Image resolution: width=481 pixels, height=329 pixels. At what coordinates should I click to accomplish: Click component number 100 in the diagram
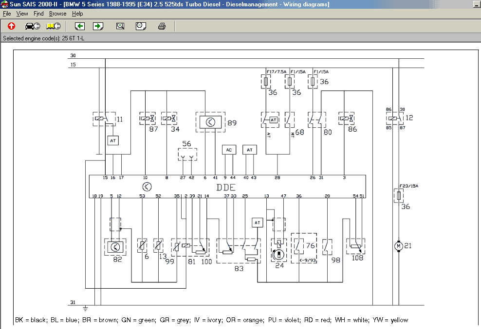pos(206,262)
